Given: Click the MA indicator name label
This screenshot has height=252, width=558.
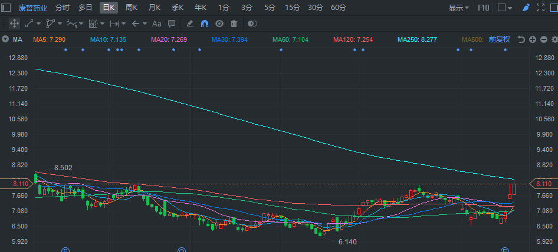Looking at the screenshot, I should [18, 39].
